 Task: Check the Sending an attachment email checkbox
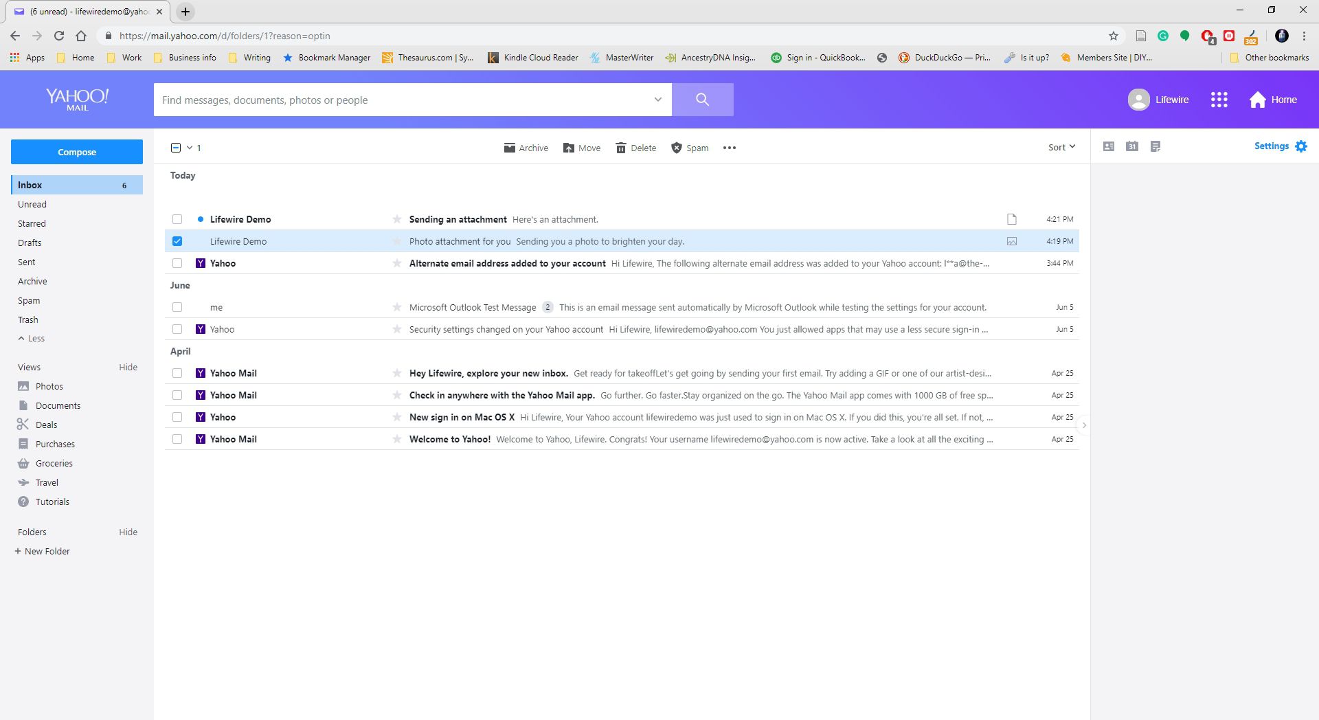tap(177, 219)
